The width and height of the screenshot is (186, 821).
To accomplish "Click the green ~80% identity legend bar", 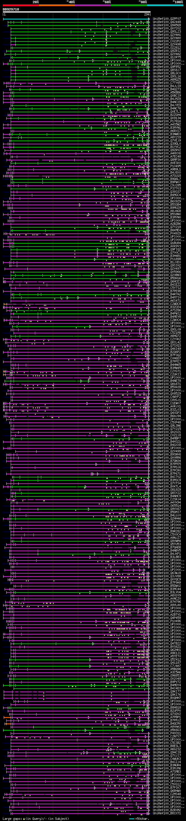I will pos(129,5).
